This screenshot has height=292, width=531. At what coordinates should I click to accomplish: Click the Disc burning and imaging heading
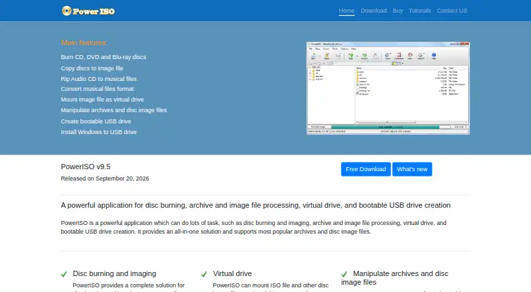[x=114, y=273]
